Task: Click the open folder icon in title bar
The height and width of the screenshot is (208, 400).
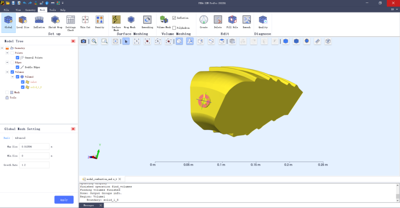Action: (8, 3)
